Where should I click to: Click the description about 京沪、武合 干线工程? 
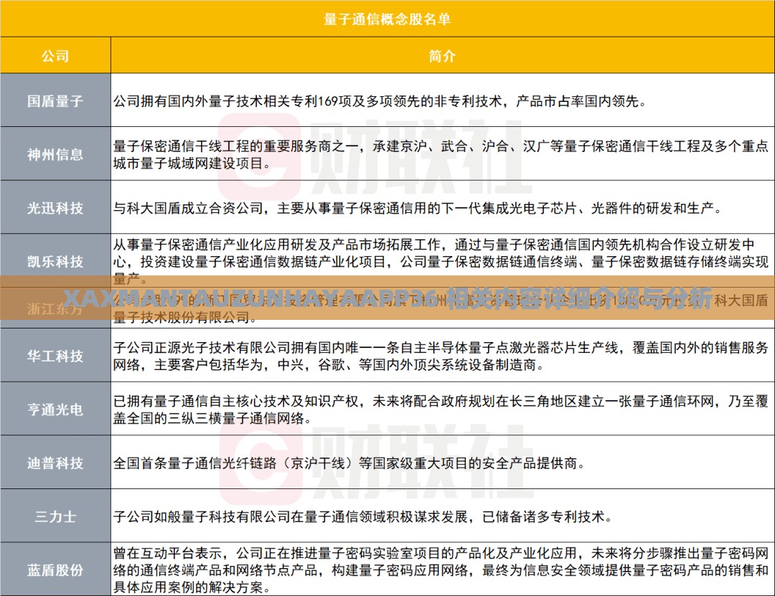[x=441, y=155]
